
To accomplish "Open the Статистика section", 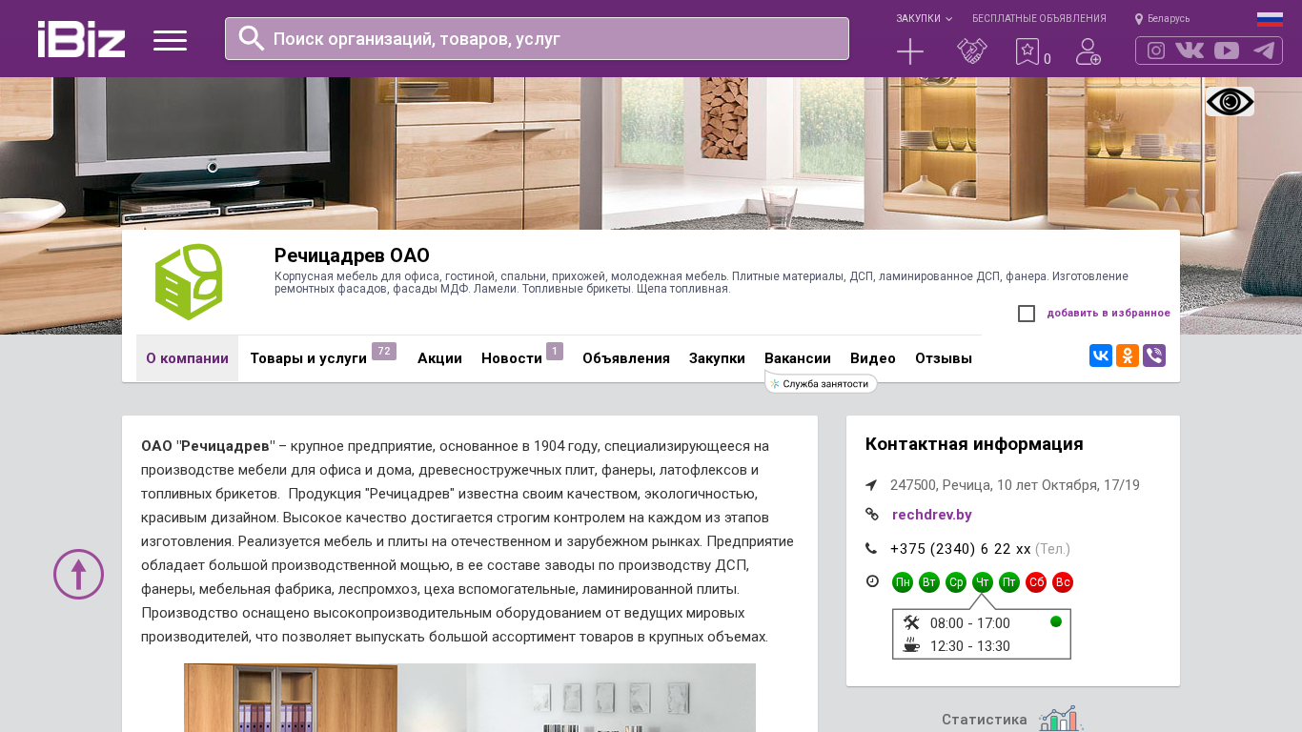I will point(985,720).
